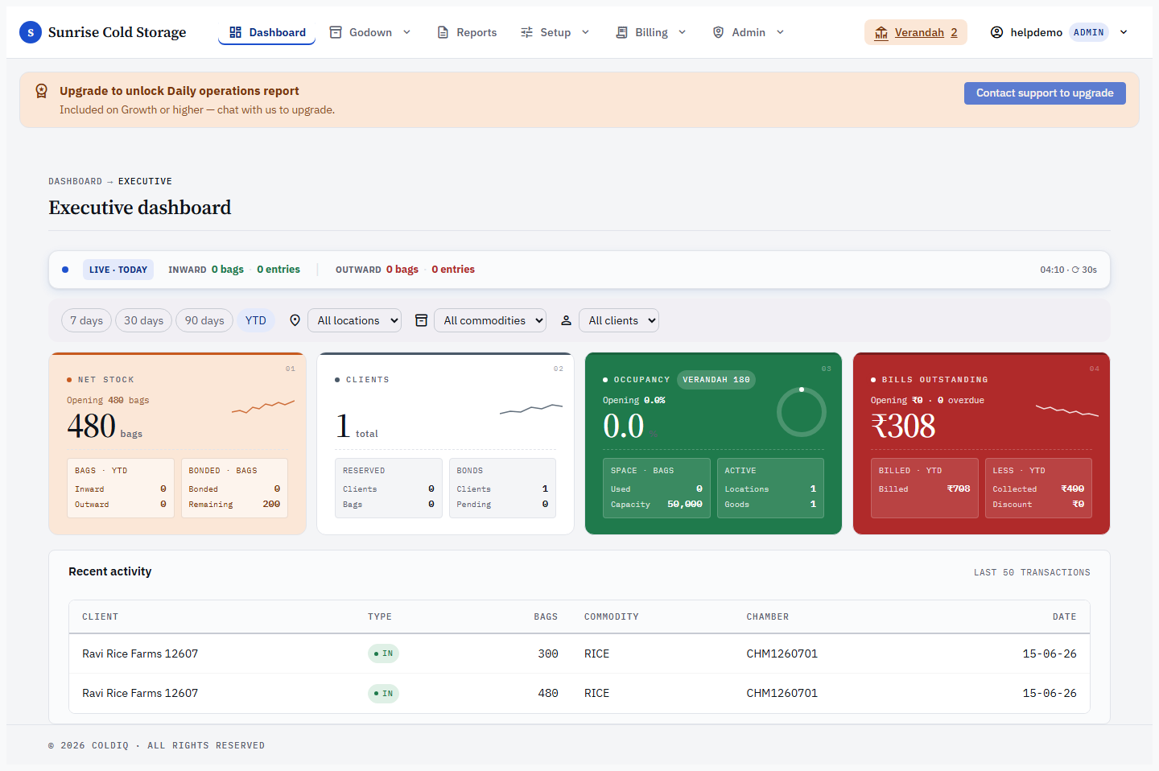Open the Godown menu
The height and width of the screenshot is (771, 1159).
pyautogui.click(x=370, y=32)
